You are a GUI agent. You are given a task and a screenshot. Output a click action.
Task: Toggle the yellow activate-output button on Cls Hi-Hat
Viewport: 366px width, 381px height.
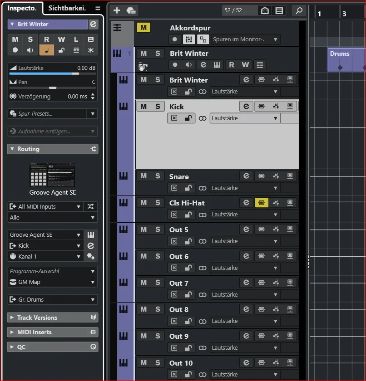tap(262, 203)
